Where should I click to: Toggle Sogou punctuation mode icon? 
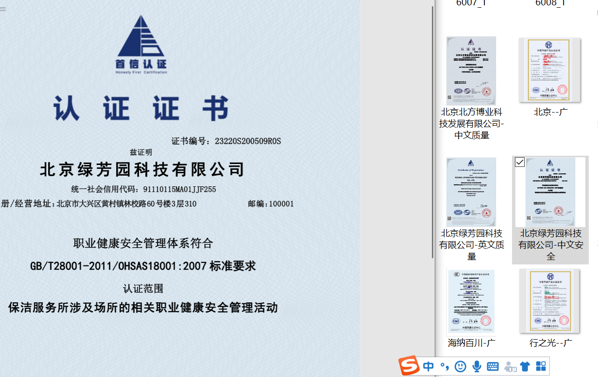(x=444, y=366)
